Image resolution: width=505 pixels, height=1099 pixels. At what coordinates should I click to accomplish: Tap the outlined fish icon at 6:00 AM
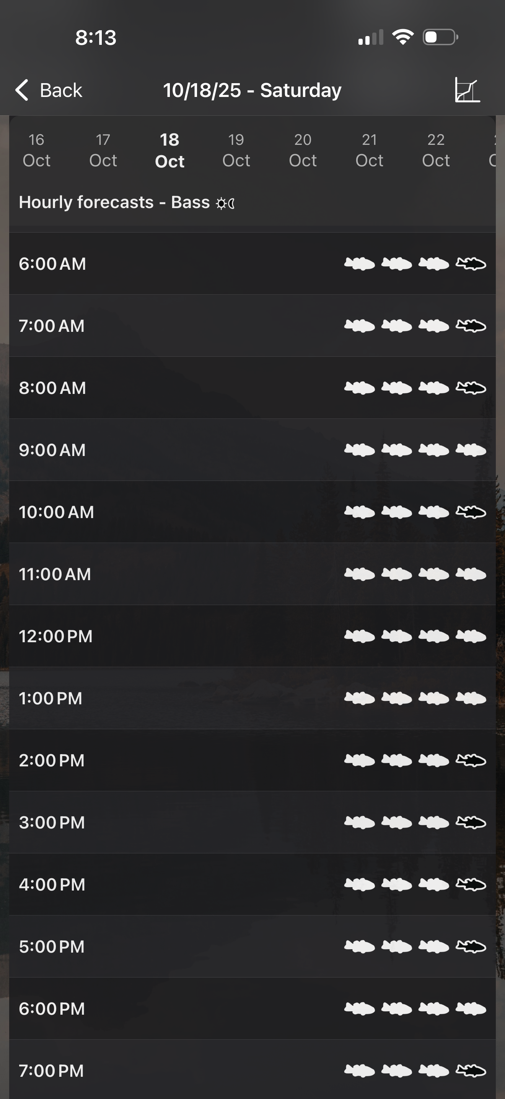[x=471, y=264]
